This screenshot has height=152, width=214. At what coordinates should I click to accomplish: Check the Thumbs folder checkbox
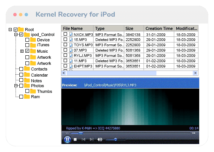point(27,91)
